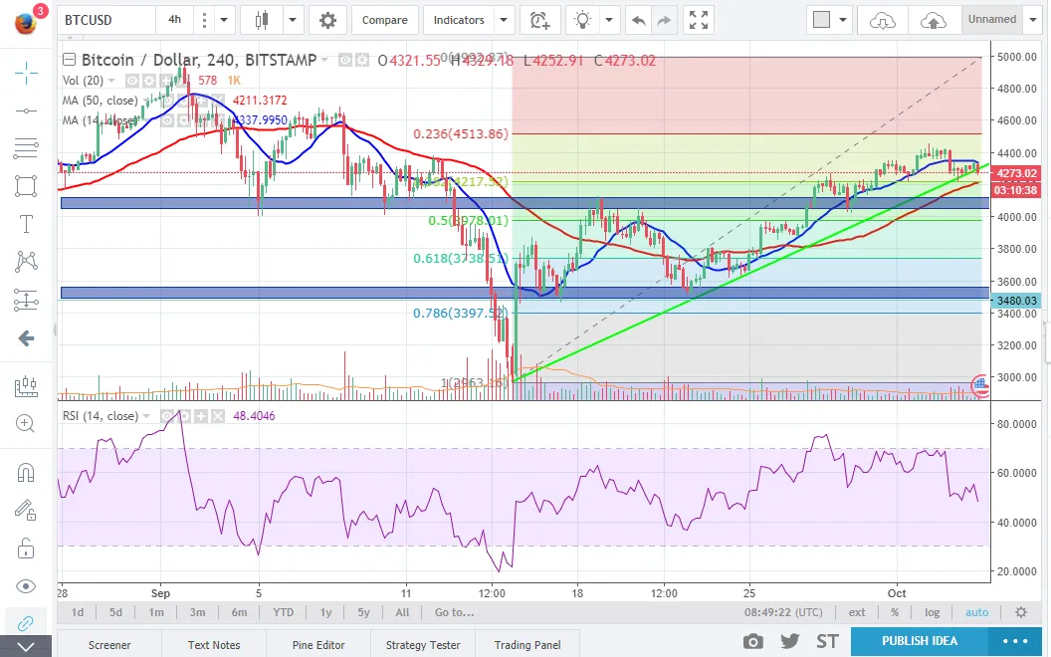Image resolution: width=1051 pixels, height=657 pixels.
Task: Open the pitchfork and Fibonacci tools
Action: pyautogui.click(x=26, y=147)
